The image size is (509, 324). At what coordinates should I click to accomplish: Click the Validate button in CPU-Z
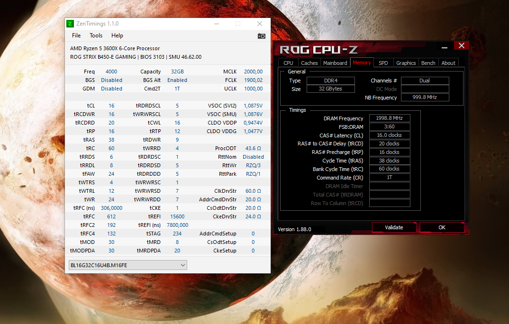(394, 227)
